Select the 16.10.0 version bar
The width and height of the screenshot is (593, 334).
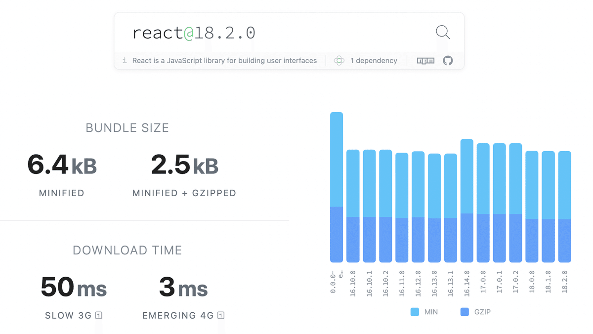[353, 206]
